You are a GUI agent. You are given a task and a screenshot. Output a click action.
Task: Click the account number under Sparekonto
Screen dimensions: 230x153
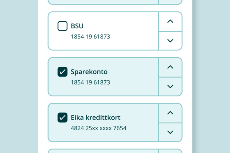point(90,82)
